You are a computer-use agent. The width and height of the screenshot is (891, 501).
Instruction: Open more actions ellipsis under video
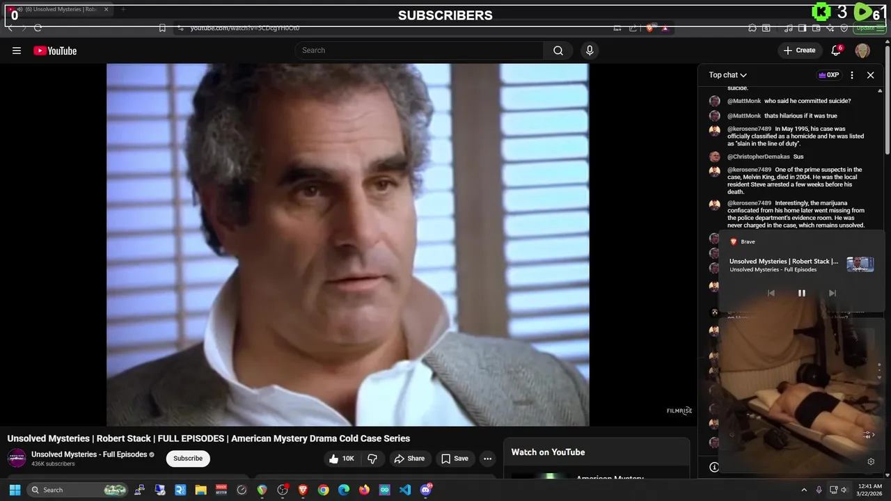488,459
